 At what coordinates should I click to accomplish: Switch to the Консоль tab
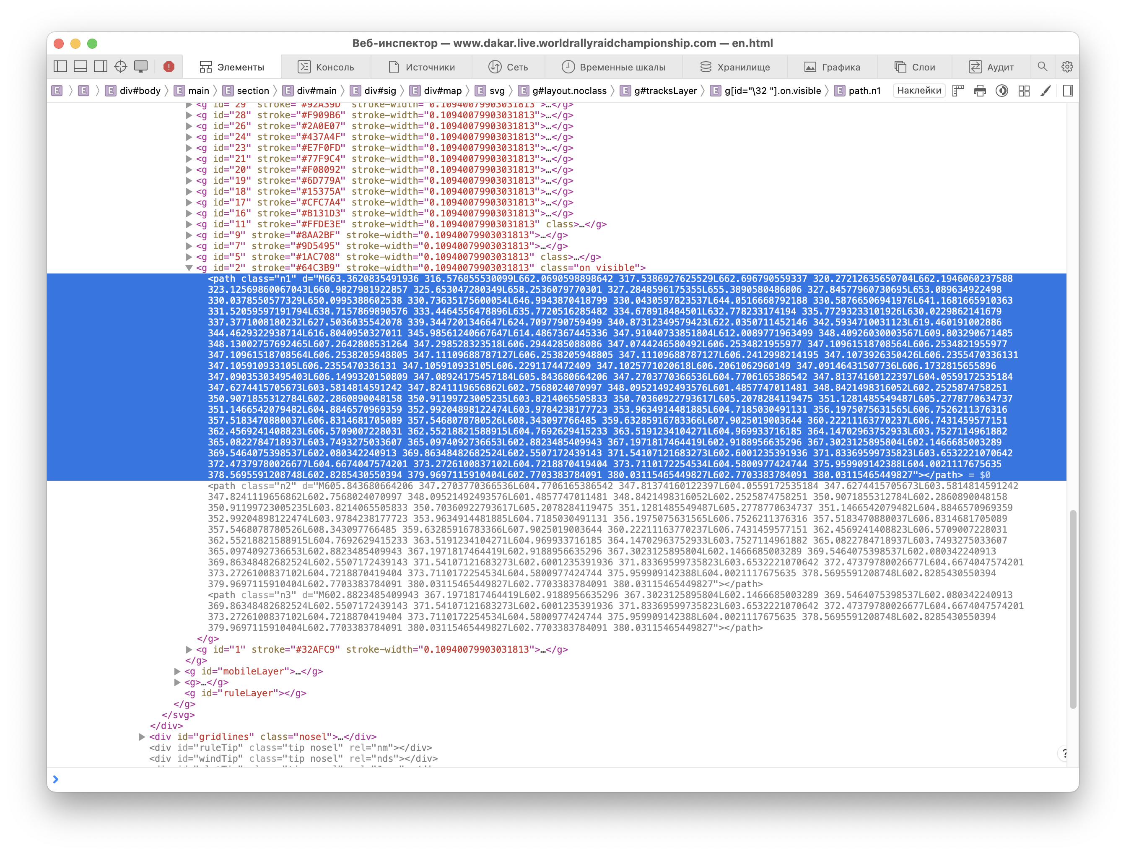(326, 67)
